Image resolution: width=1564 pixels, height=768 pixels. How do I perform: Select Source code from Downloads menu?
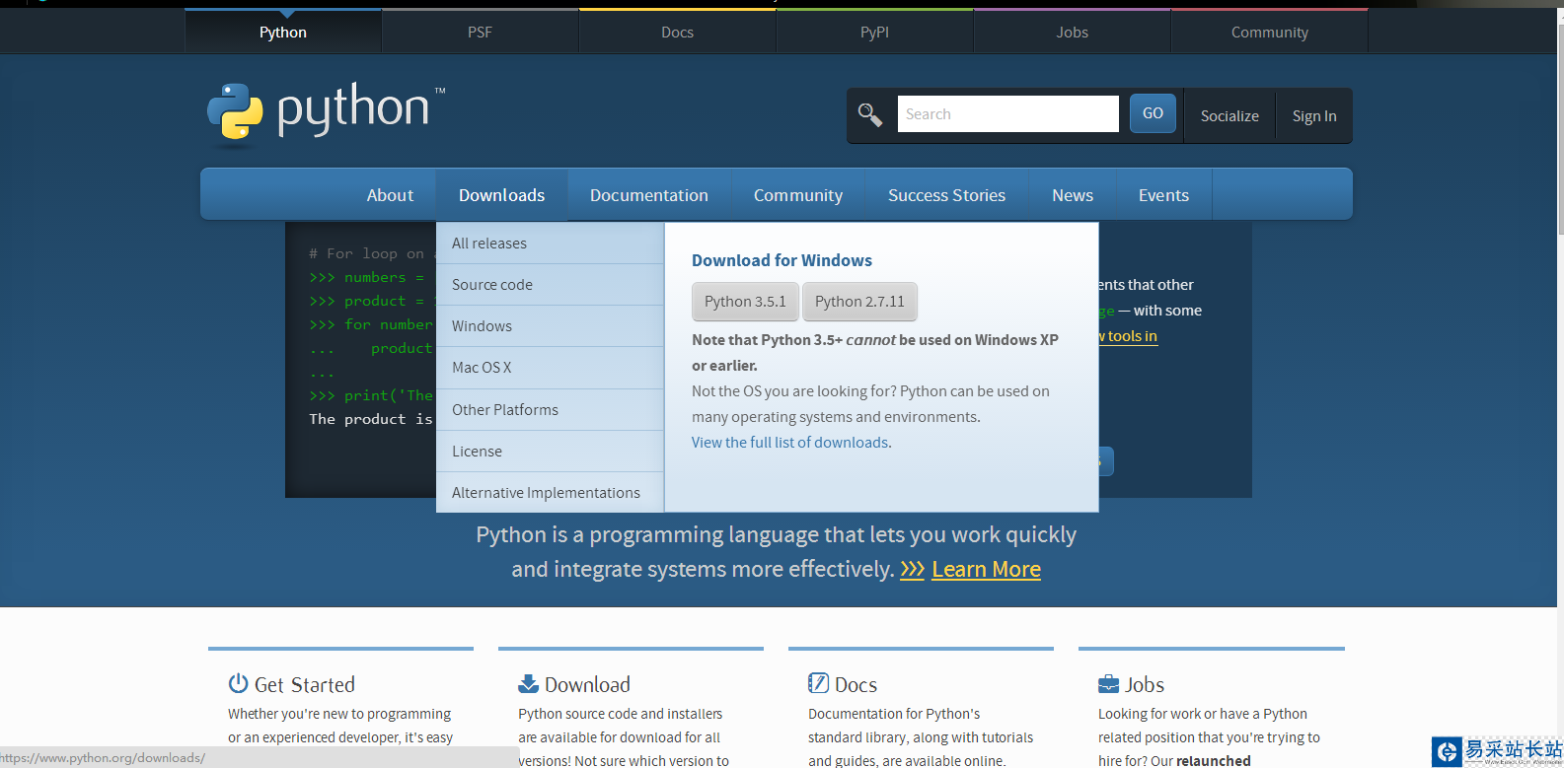(550, 285)
